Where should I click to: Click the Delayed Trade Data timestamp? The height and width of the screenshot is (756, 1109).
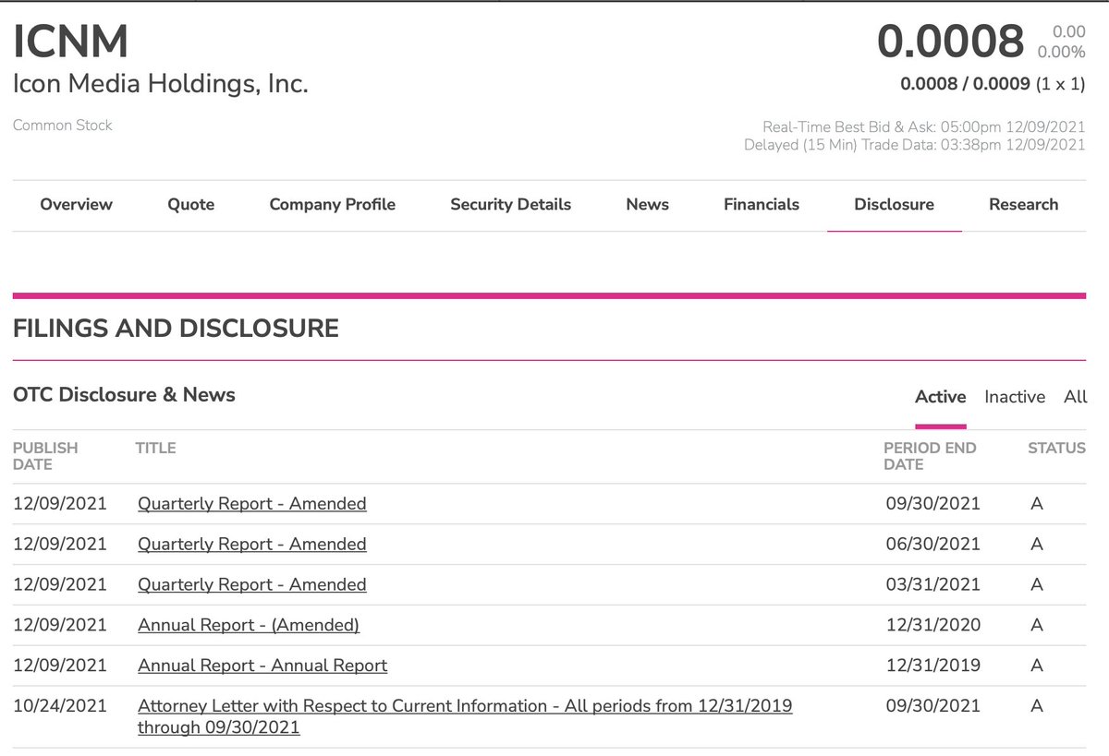coord(915,145)
